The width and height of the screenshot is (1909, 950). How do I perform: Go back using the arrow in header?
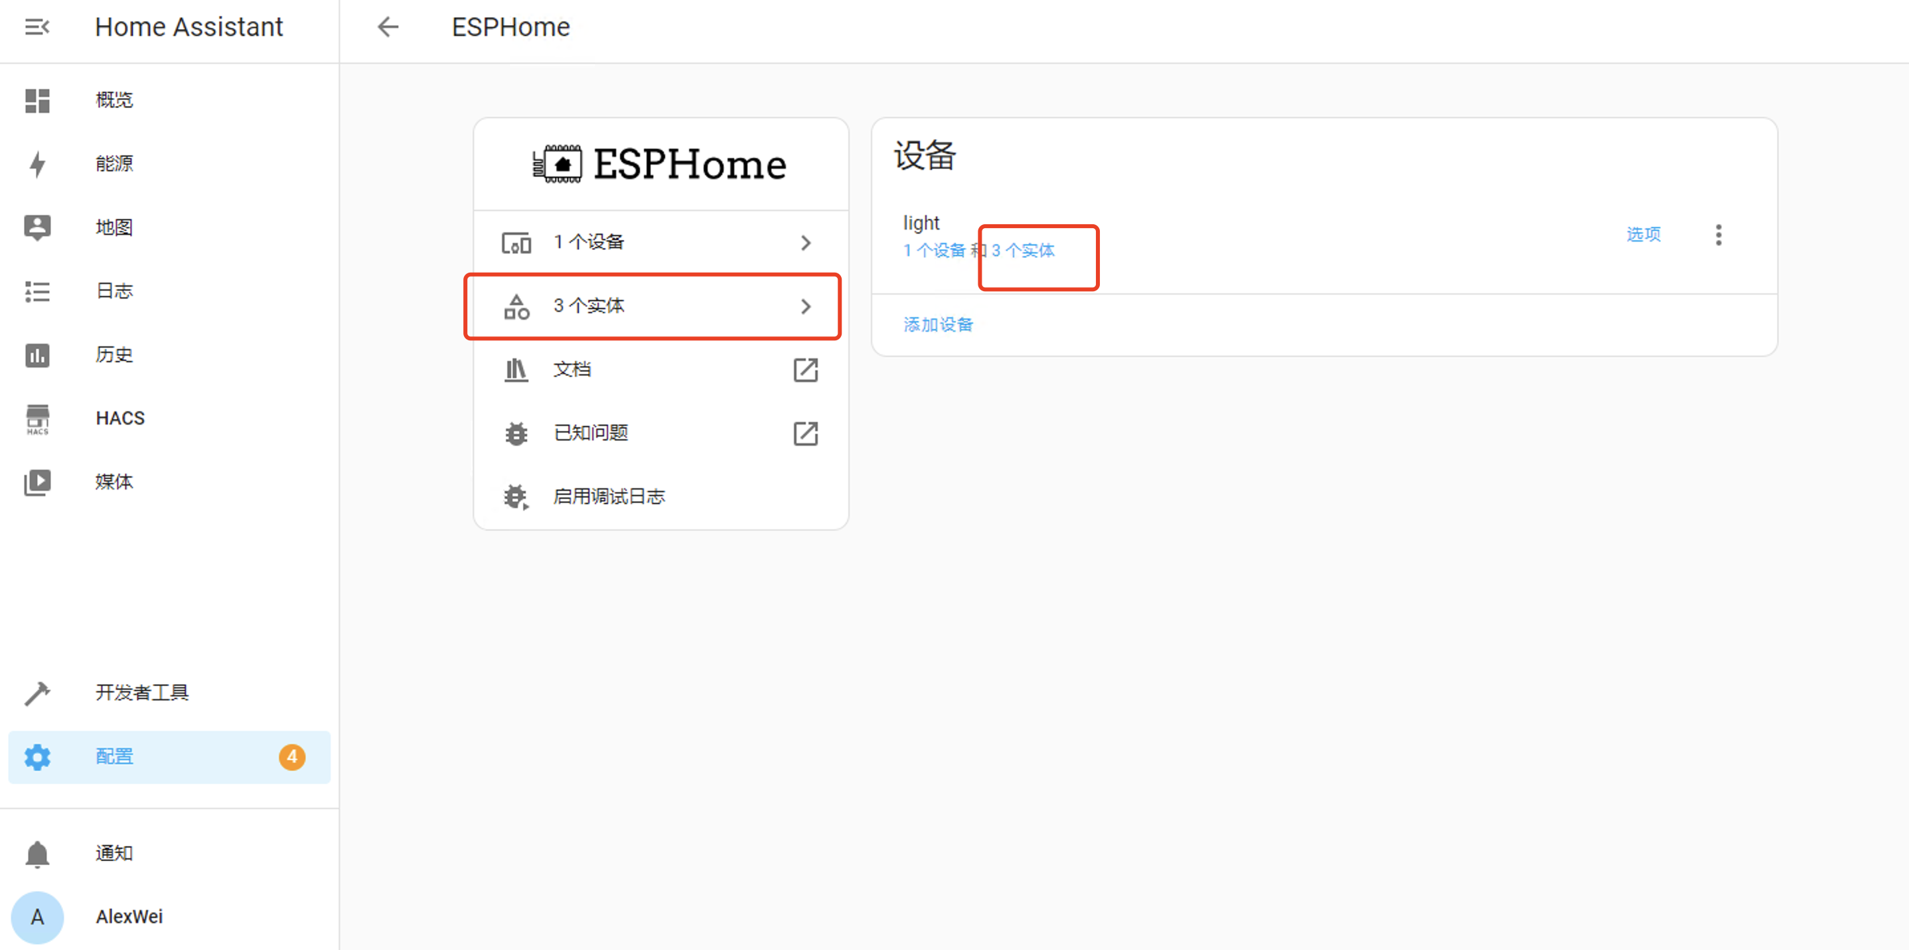coord(388,27)
